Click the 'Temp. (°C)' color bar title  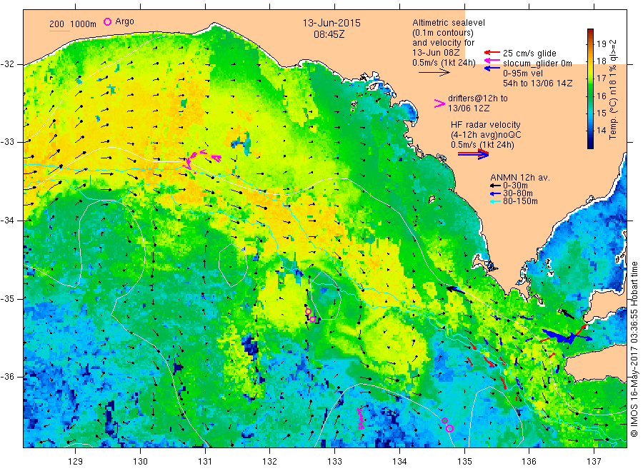[614, 118]
